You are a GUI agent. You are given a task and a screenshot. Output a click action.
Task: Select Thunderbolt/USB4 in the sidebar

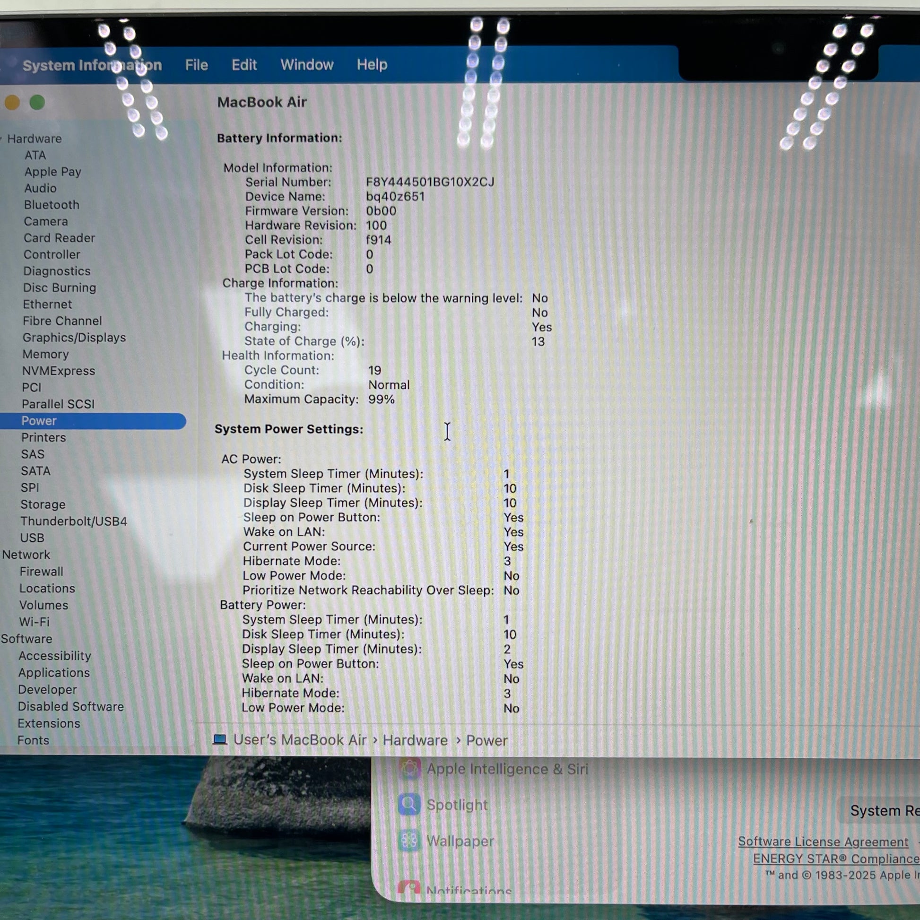pos(73,521)
